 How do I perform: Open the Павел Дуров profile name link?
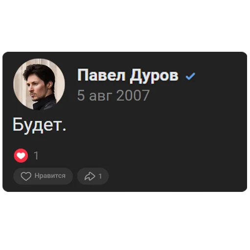(x=128, y=76)
